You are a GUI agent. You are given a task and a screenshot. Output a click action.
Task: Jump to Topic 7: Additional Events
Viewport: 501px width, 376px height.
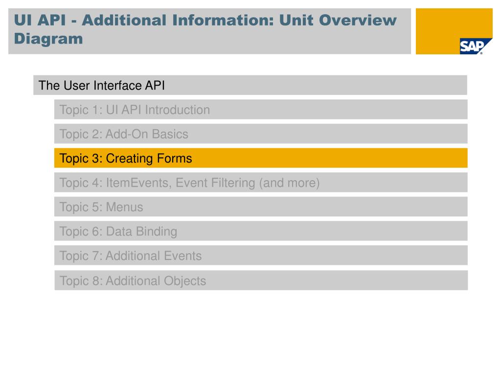point(131,256)
